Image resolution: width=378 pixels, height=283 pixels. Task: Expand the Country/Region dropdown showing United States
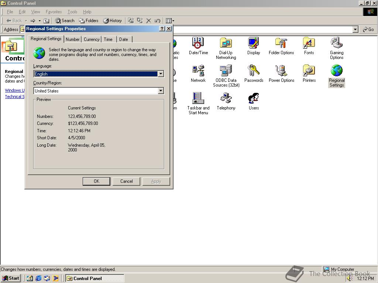[x=161, y=91]
